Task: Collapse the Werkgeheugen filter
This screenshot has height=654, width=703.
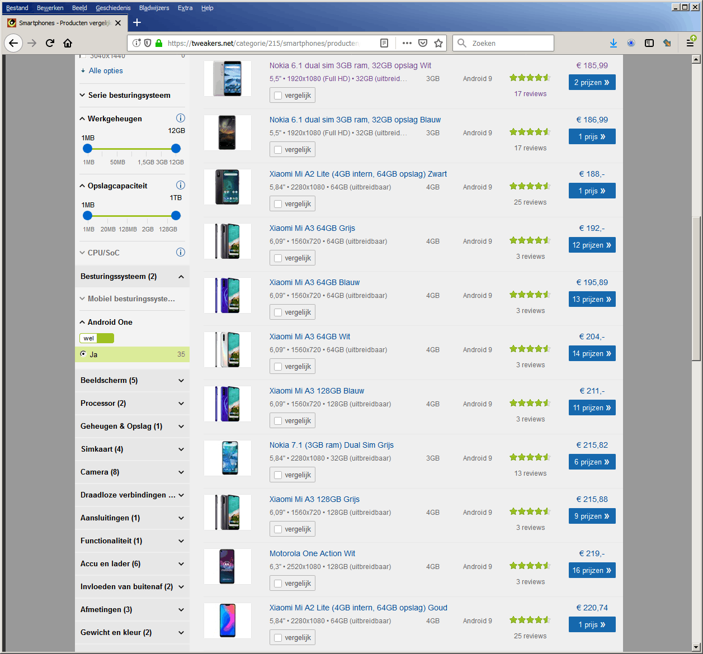Action: coord(111,119)
